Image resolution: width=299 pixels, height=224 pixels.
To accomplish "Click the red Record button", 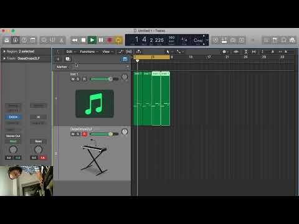I will (110, 40).
